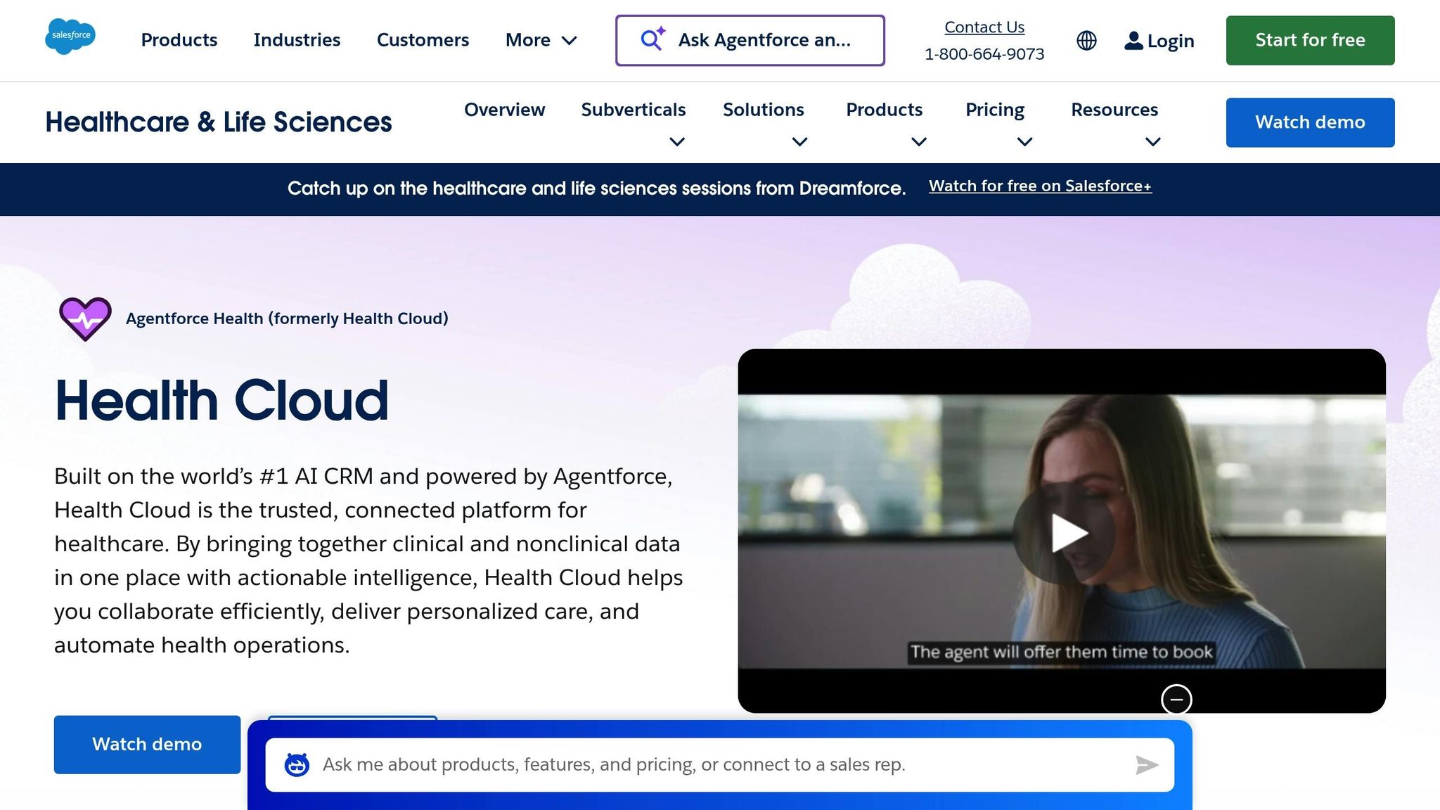Open the Contact Us link
This screenshot has height=810, width=1440.
(984, 27)
